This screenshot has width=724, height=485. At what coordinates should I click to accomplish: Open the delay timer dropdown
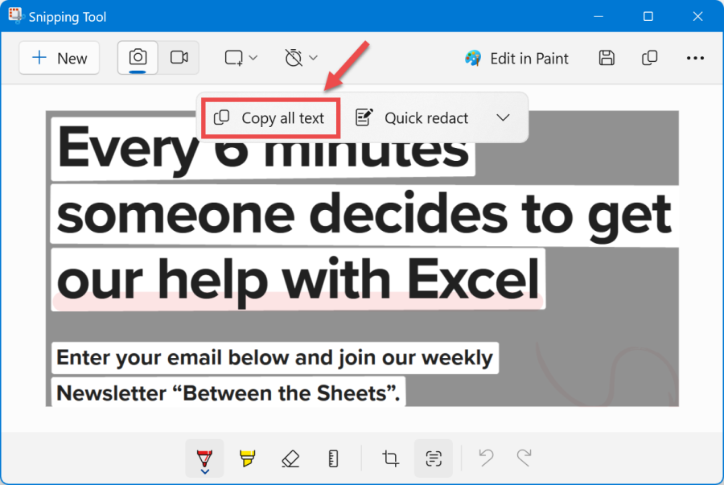[x=301, y=58]
